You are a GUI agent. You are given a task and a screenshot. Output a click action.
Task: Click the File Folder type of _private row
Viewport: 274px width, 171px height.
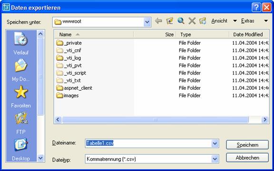click(190, 43)
